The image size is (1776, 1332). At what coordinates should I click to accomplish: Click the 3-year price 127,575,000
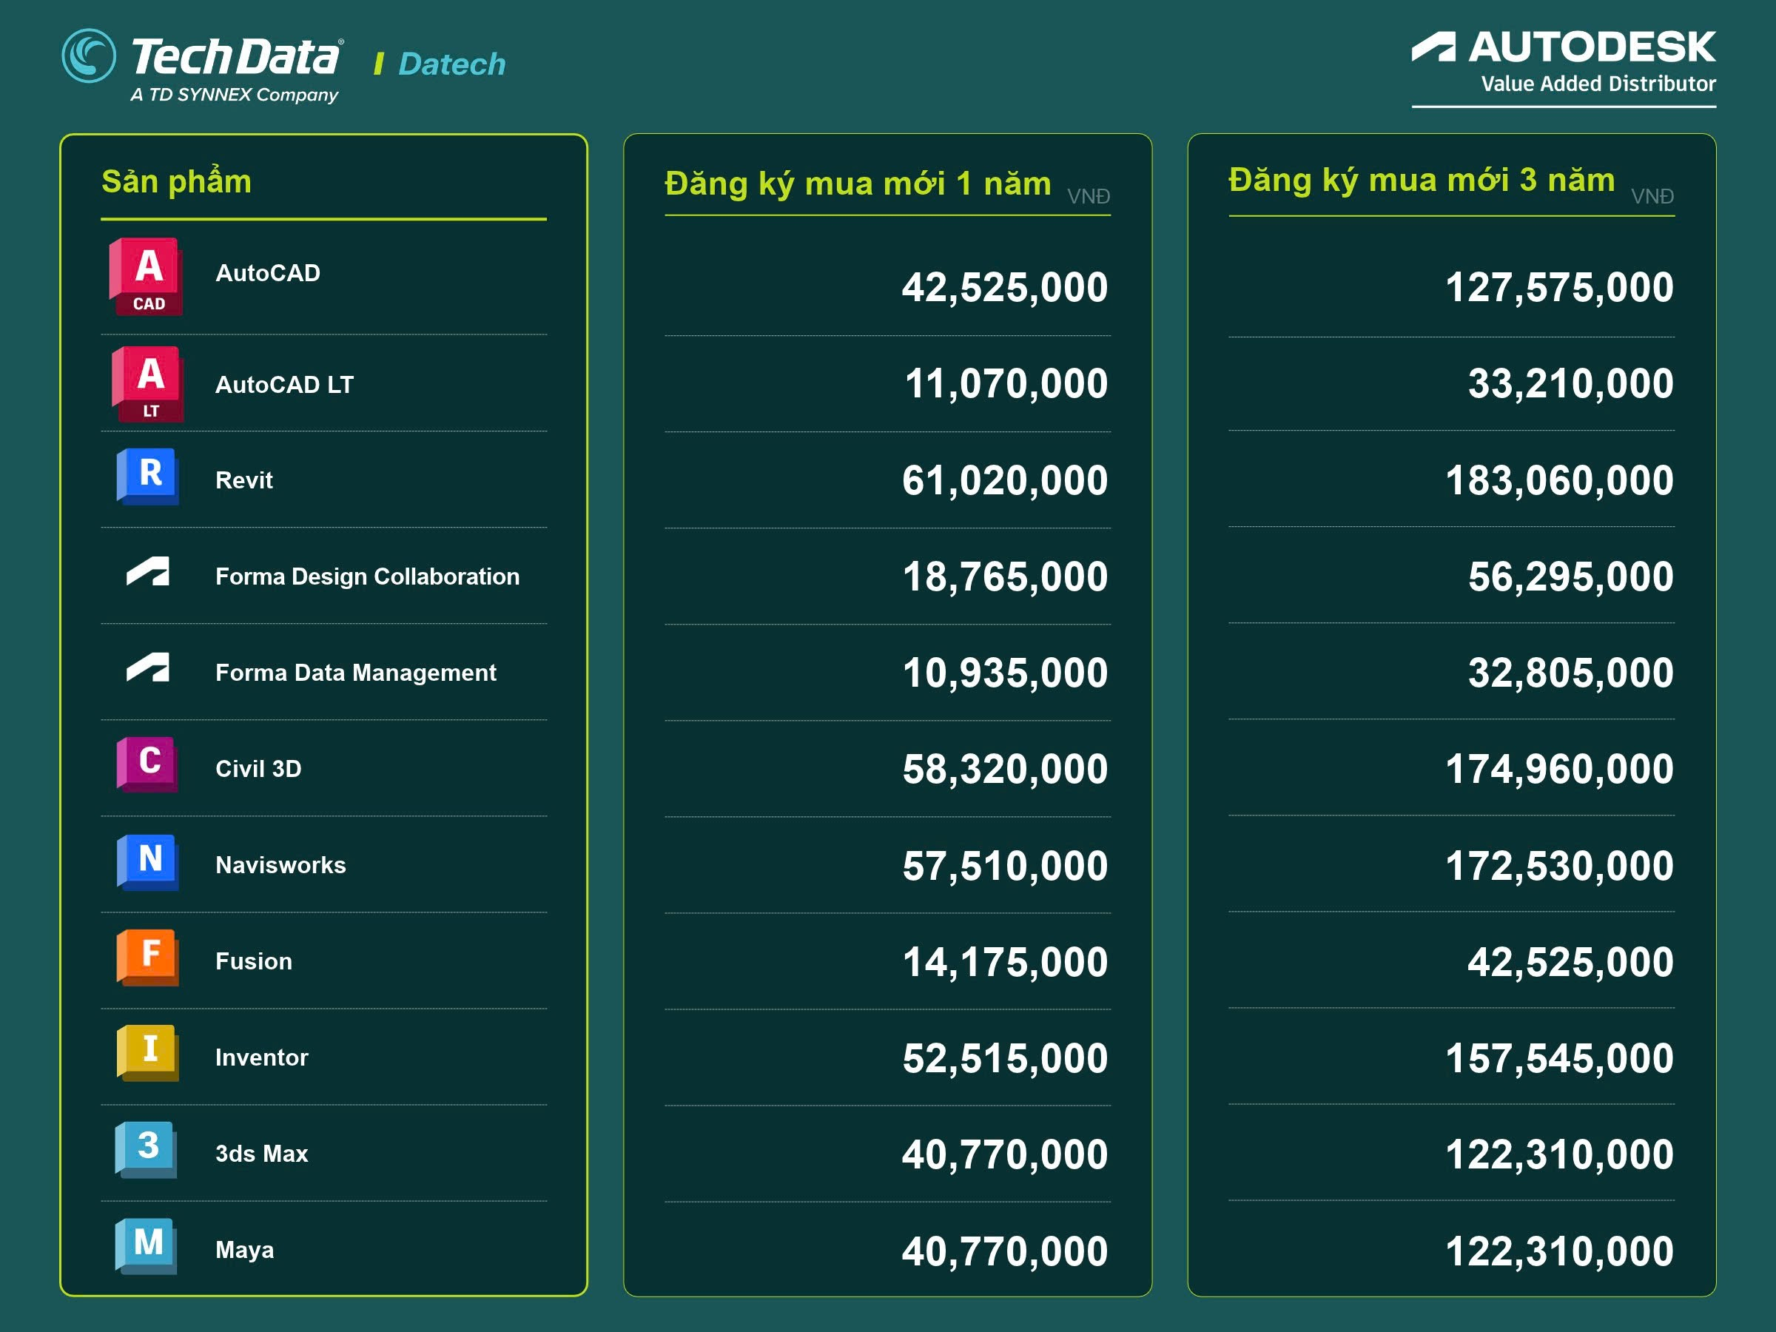pyautogui.click(x=1559, y=287)
